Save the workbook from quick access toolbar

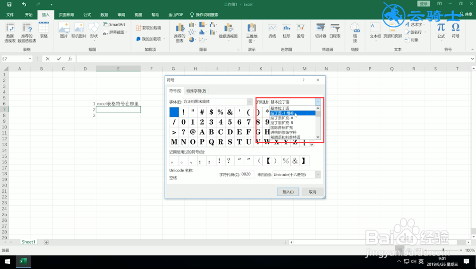click(x=9, y=4)
